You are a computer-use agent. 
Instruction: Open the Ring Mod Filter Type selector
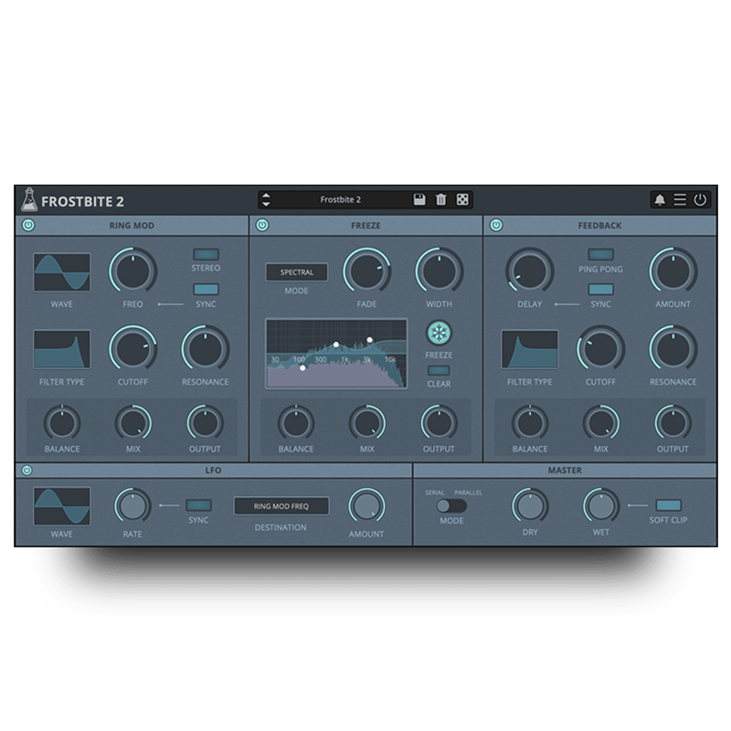tap(62, 349)
